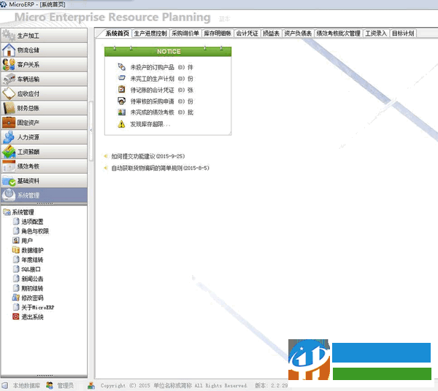Viewport: 438px width, 391px height.
Task: Click the status bar icon before Copyright text
Action: click(91, 385)
